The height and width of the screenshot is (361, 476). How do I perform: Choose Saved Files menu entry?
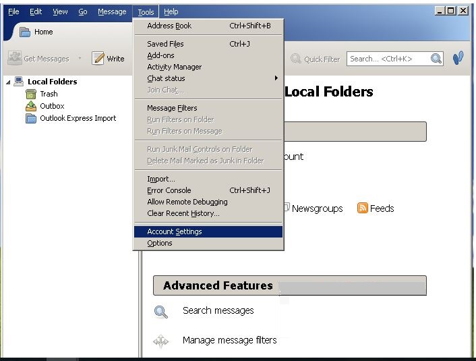(x=208, y=44)
